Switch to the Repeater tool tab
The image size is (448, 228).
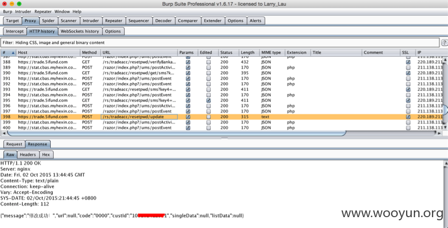(113, 21)
